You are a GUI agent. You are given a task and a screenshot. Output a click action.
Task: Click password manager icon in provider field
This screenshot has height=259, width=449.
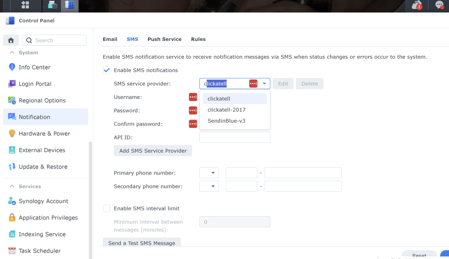(253, 84)
